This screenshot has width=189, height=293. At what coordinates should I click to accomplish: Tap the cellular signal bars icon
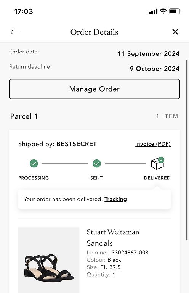(x=153, y=11)
